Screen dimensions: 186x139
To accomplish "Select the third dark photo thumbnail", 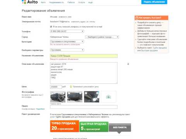I will click(91, 97).
